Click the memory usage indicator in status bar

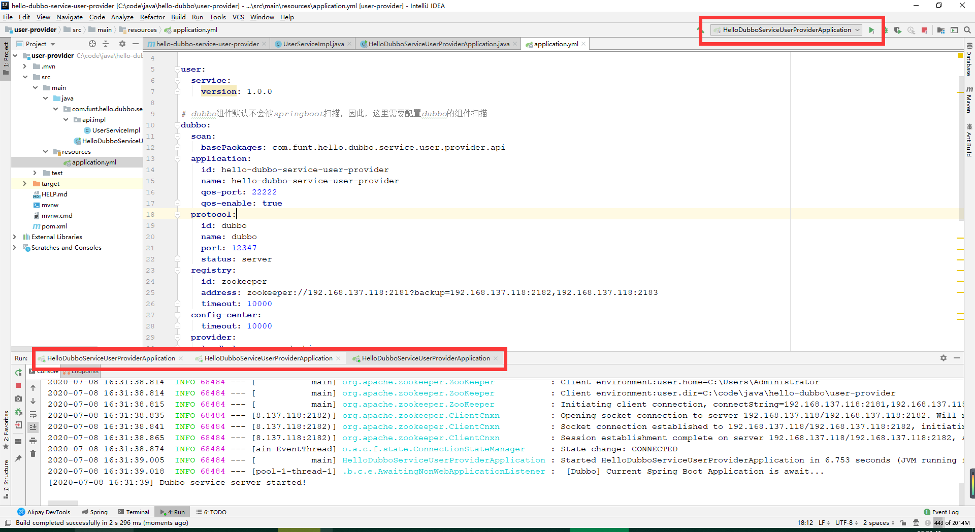(x=952, y=523)
